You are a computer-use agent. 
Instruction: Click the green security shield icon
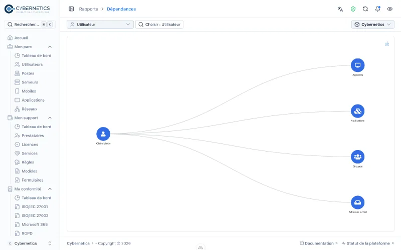point(353,9)
